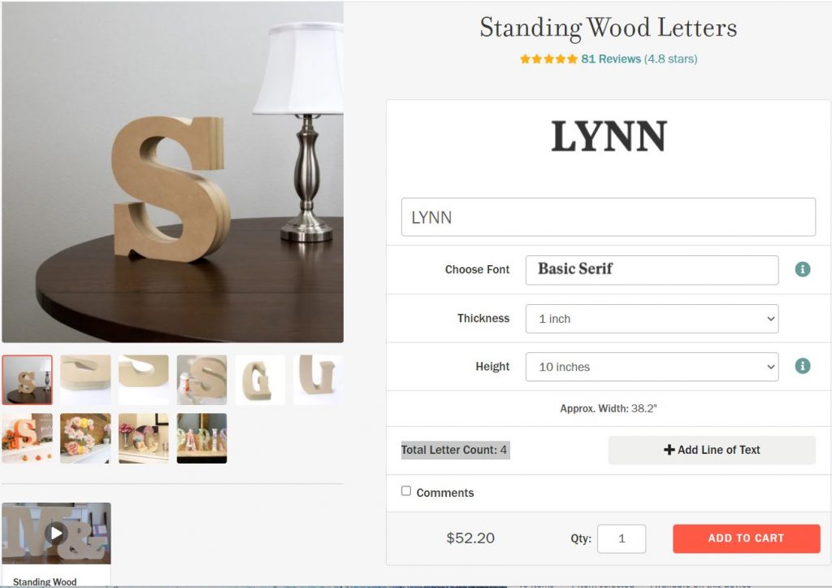Viewport: 832px width, 588px height.
Task: Click Add to Cart button
Action: point(747,538)
